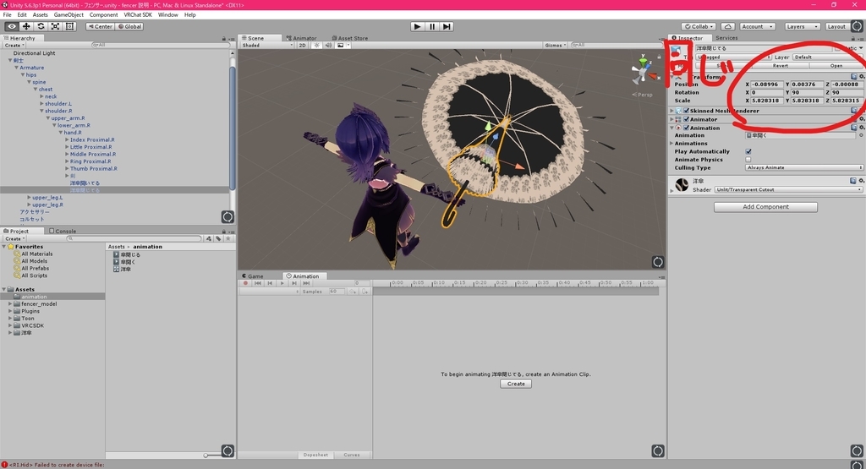This screenshot has width=866, height=469.
Task: Go to first keyframe in Animation window
Action: (258, 283)
